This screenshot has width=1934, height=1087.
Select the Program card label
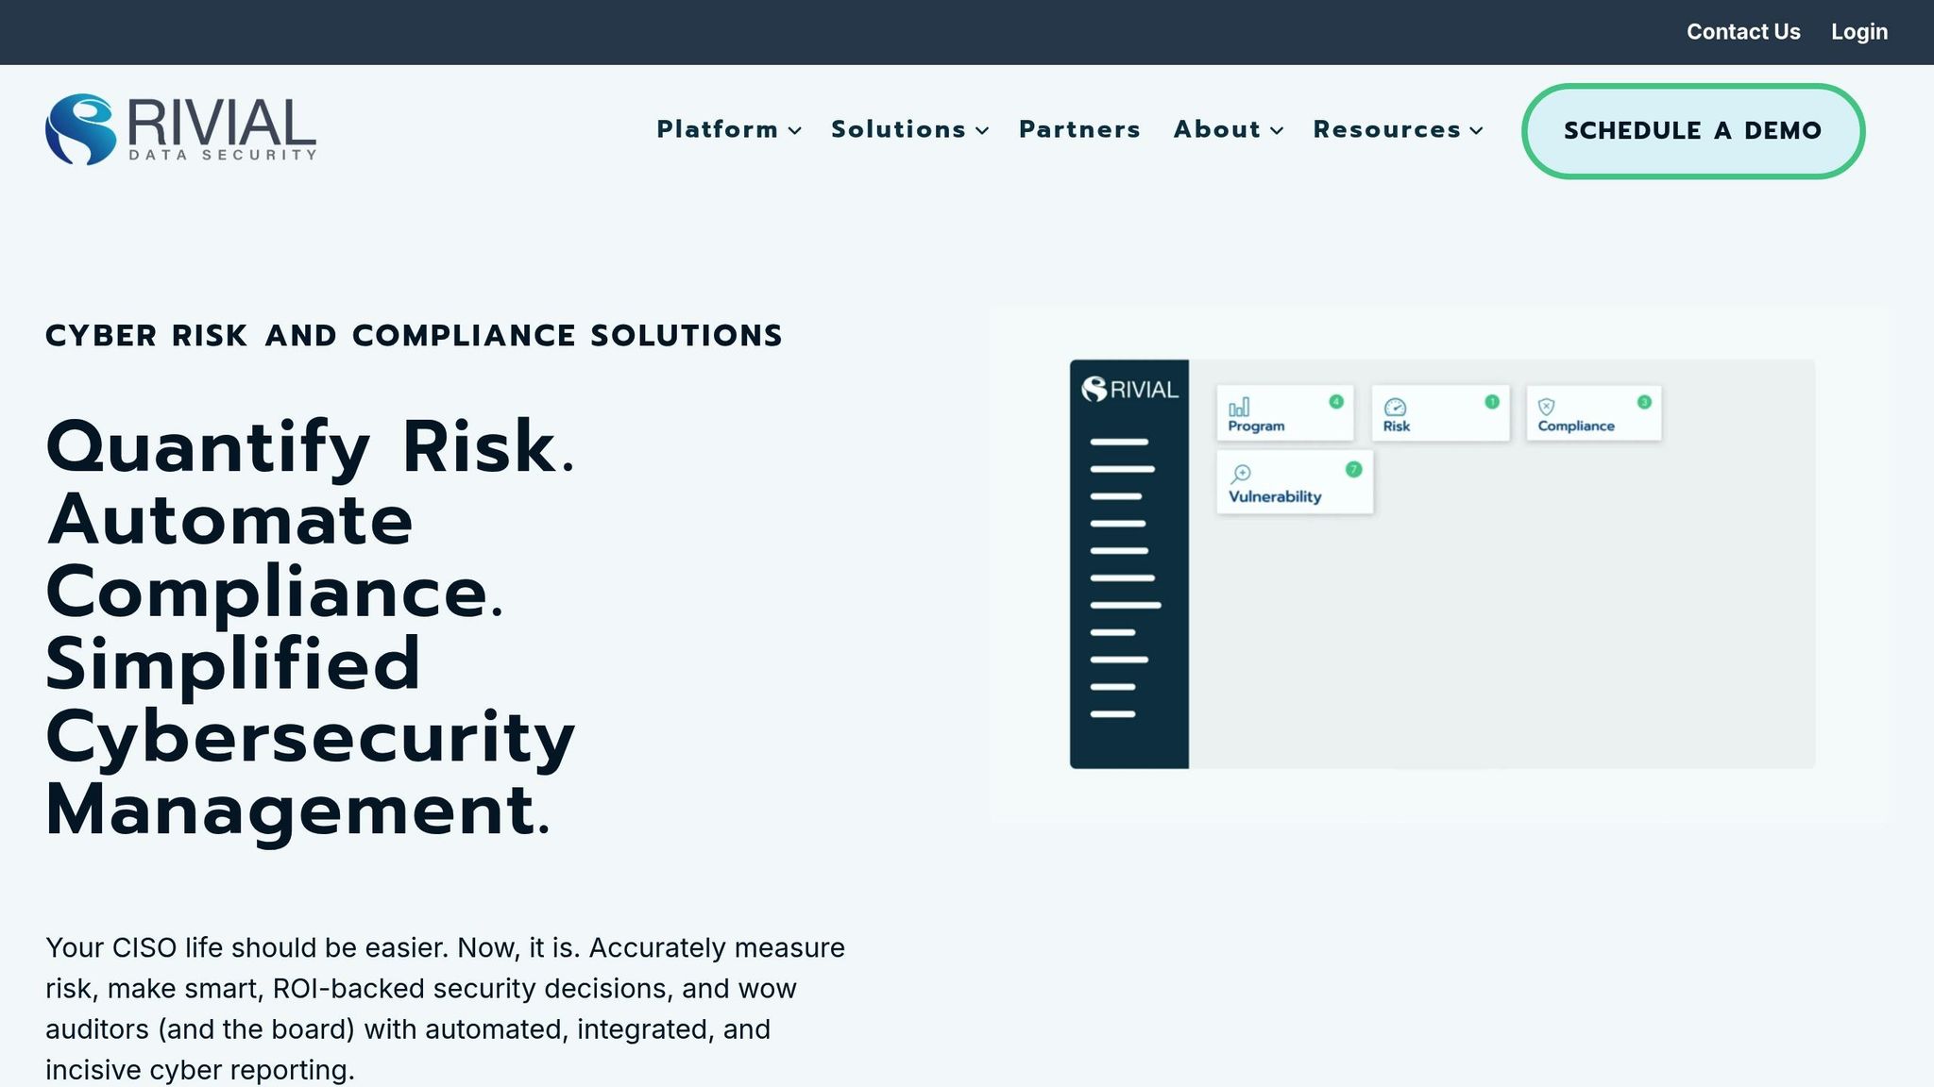[1256, 426]
